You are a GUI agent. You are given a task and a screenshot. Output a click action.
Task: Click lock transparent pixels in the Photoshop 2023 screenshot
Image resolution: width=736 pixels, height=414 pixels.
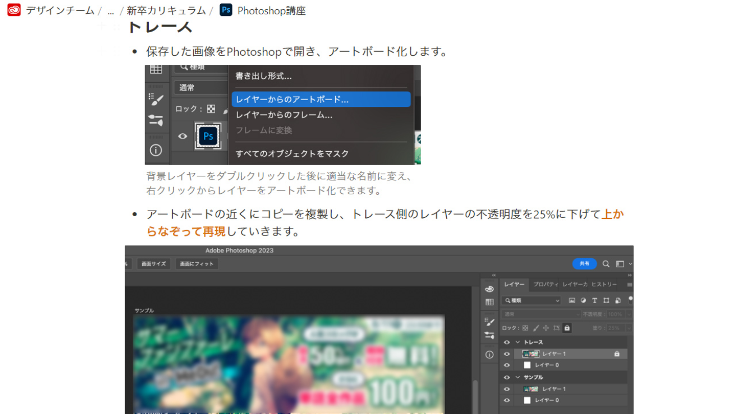pyautogui.click(x=525, y=328)
